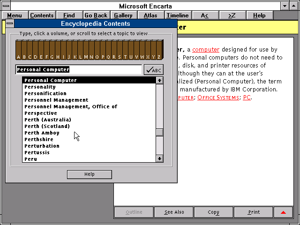Select volume U book spine
Screen dimensions: 300x225
click(131, 50)
